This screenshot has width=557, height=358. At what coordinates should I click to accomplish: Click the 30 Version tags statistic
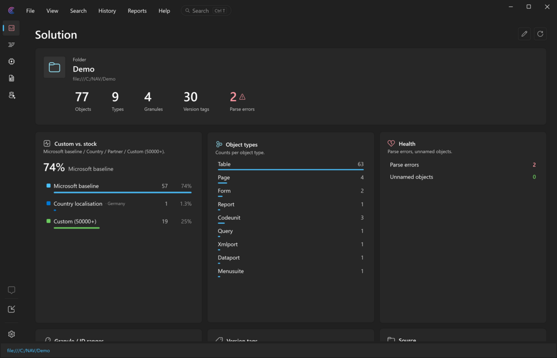[196, 101]
